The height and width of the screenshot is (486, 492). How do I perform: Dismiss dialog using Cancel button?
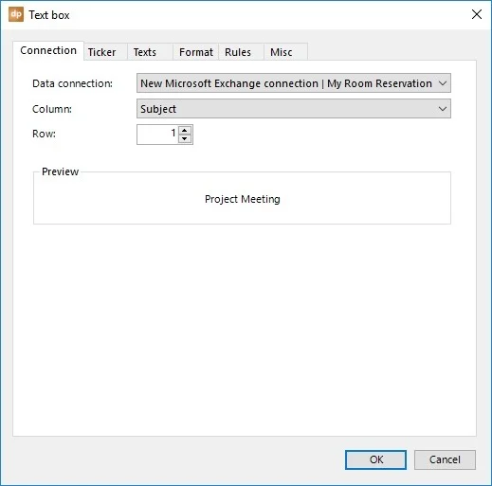[x=445, y=459]
